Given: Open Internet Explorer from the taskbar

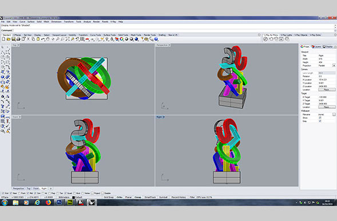Looking at the screenshot, I should pyautogui.click(x=37, y=202).
